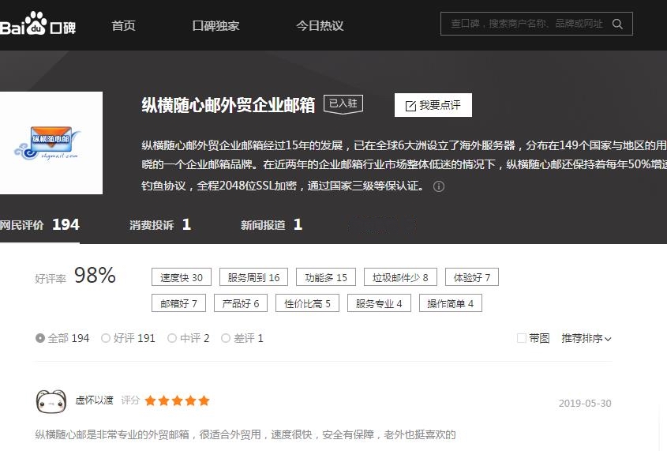
Task: Expand the 推荐排序 sorting dropdown
Action: pos(586,338)
